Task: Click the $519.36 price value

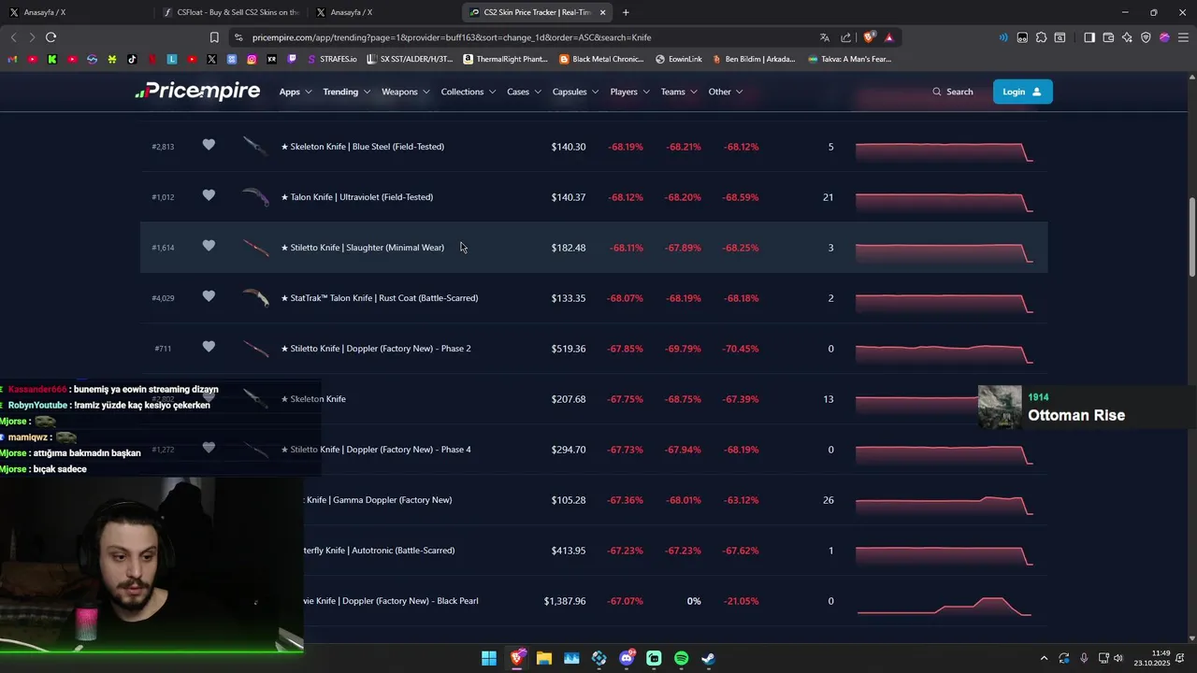Action: tap(569, 349)
